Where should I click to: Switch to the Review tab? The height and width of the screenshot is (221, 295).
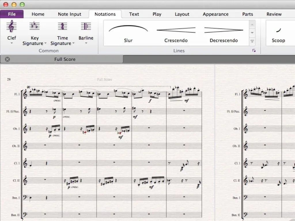[x=274, y=14]
